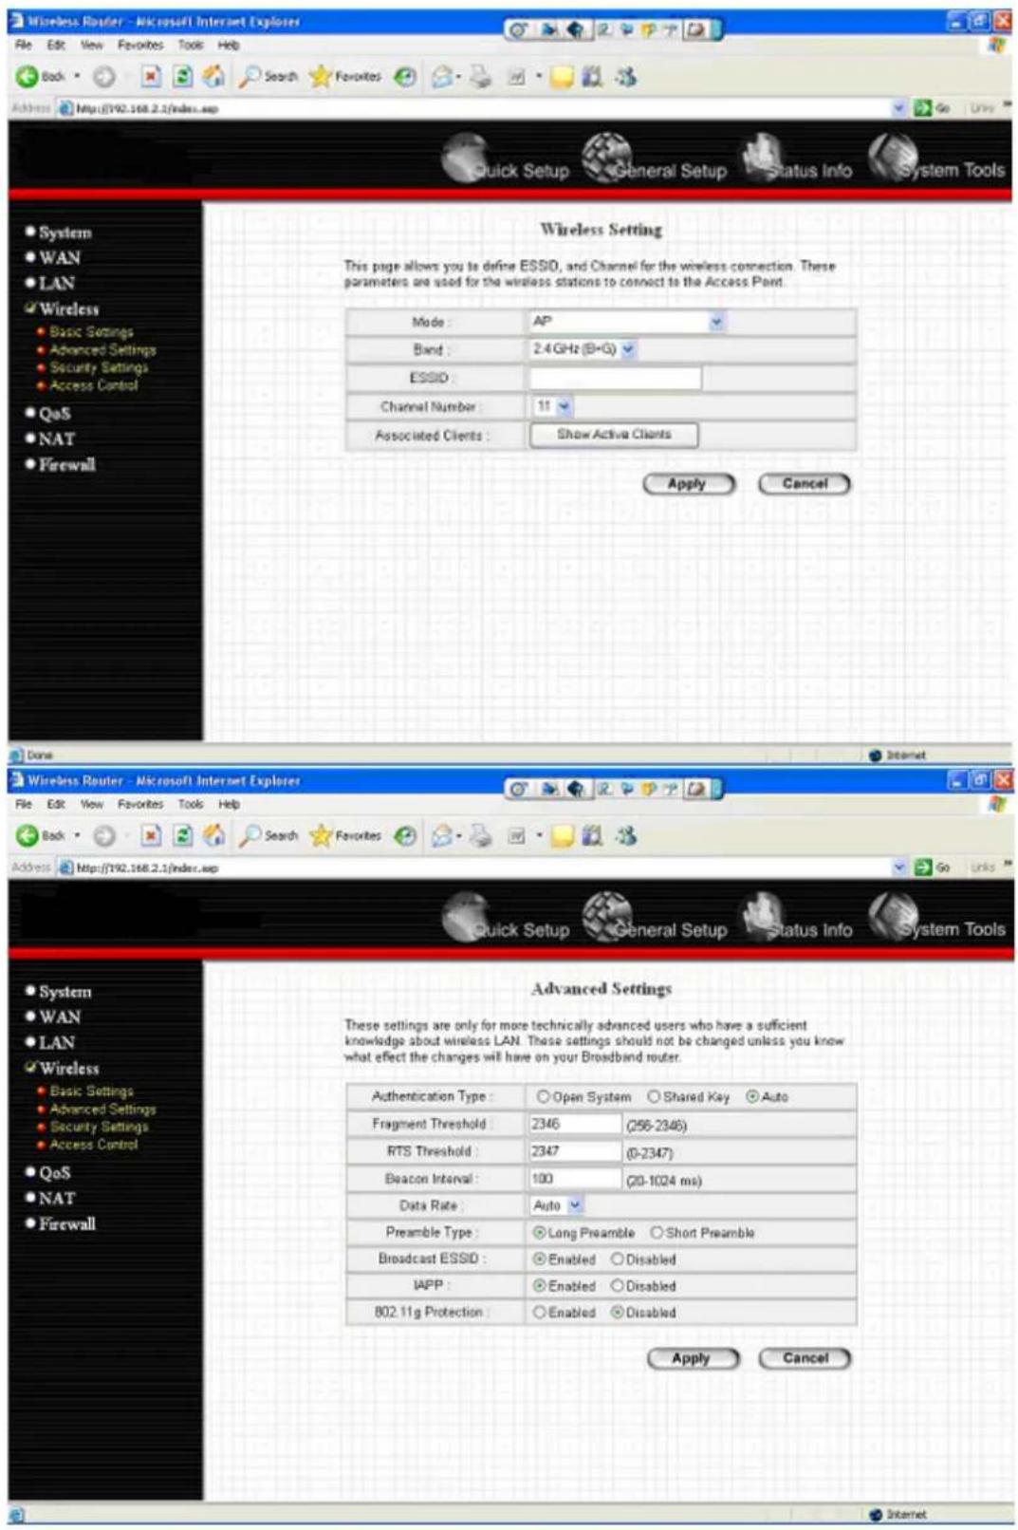This screenshot has height=1530, width=1018.
Task: Click Refresh icon in lower window toolbar
Action: [183, 836]
